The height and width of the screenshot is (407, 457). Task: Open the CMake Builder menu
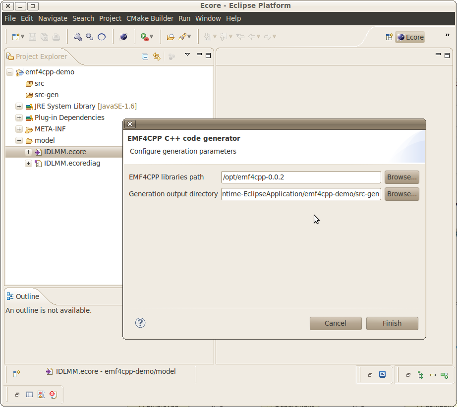click(x=150, y=18)
